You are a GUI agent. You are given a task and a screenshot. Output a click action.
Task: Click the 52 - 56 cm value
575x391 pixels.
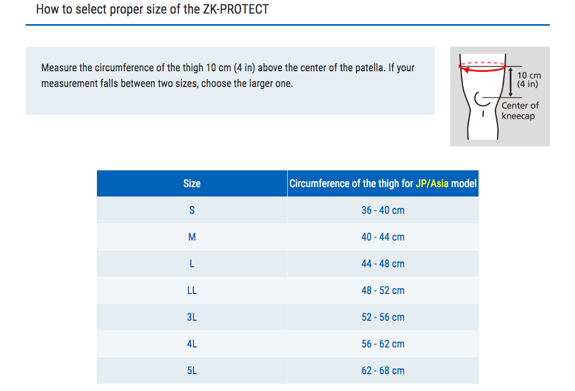(383, 317)
